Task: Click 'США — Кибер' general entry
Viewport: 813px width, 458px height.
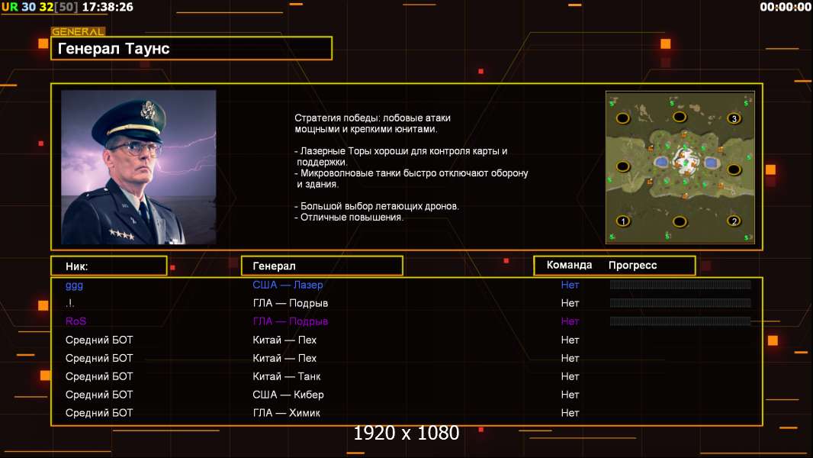Action: coord(288,395)
